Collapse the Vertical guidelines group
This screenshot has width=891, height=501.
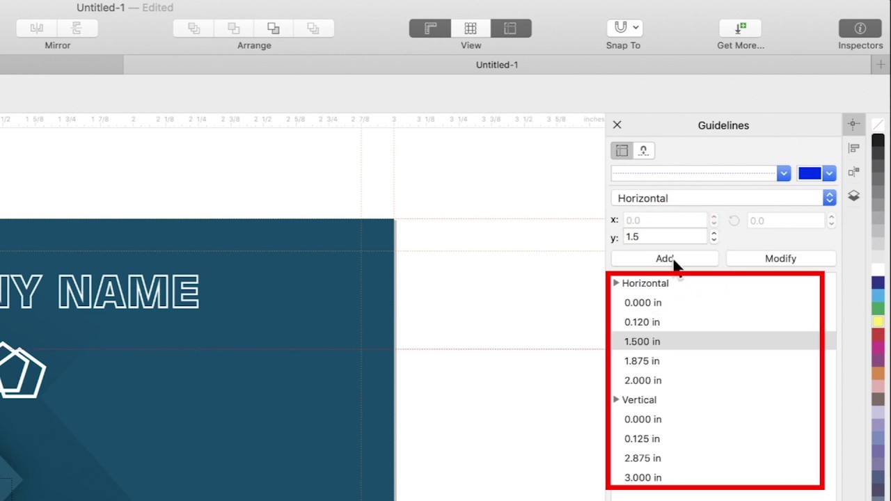click(x=616, y=399)
